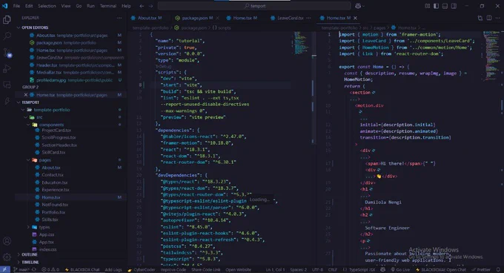The width and height of the screenshot is (504, 273).
Task: Open the Accounts icon in the activity bar
Action: pos(7,241)
